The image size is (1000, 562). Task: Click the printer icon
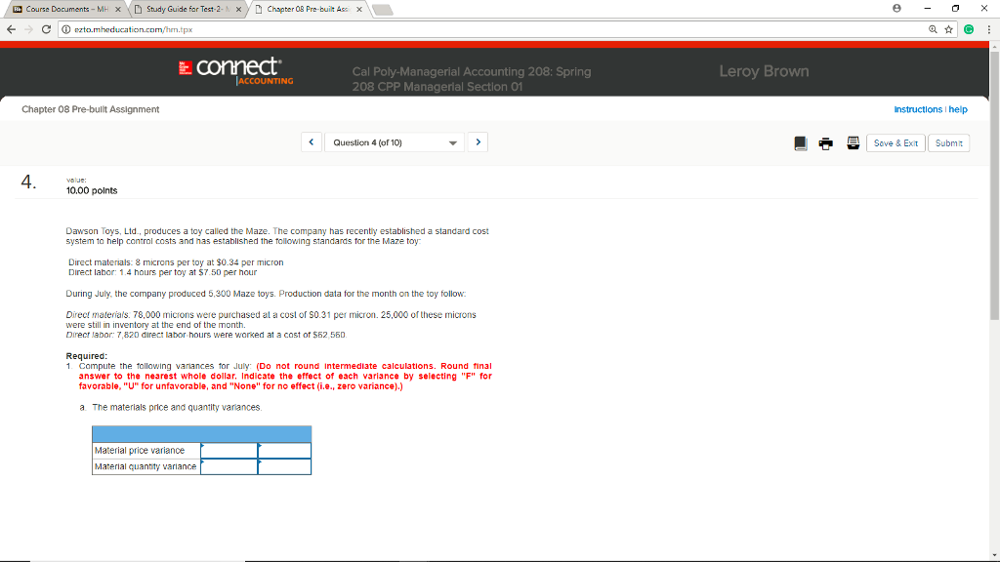click(x=826, y=143)
